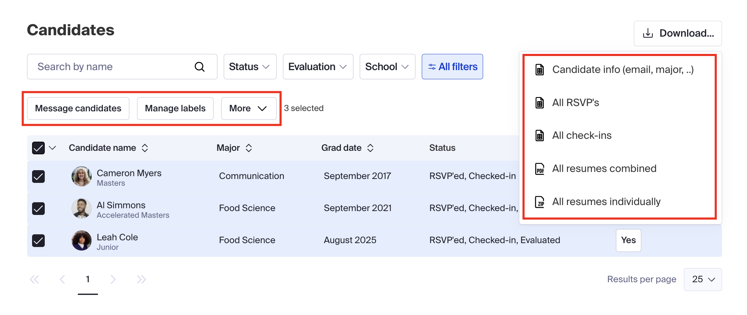Image resolution: width=747 pixels, height=315 pixels.
Task: Toggle the select-all header checkbox
Action: coord(38,148)
